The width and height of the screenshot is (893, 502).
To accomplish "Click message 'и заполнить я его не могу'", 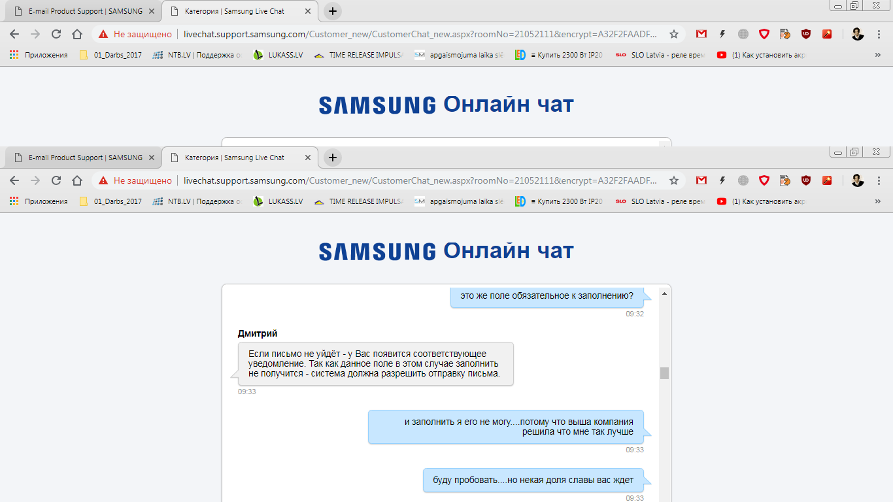I will [x=506, y=427].
